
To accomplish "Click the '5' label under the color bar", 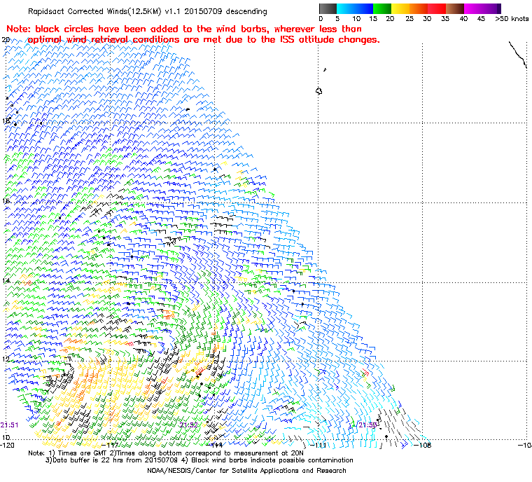I will coord(337,19).
